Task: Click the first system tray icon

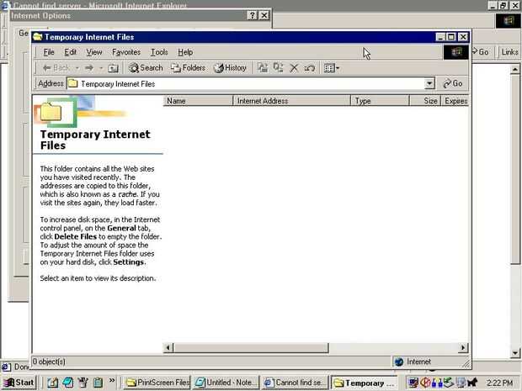Action: point(413,383)
